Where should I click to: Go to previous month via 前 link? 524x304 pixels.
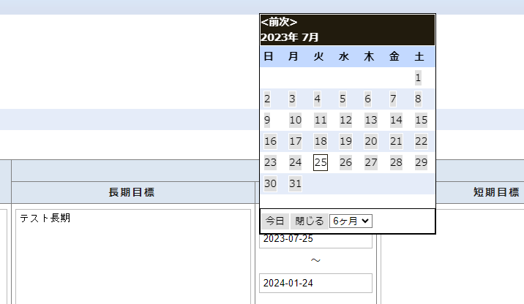(x=273, y=22)
